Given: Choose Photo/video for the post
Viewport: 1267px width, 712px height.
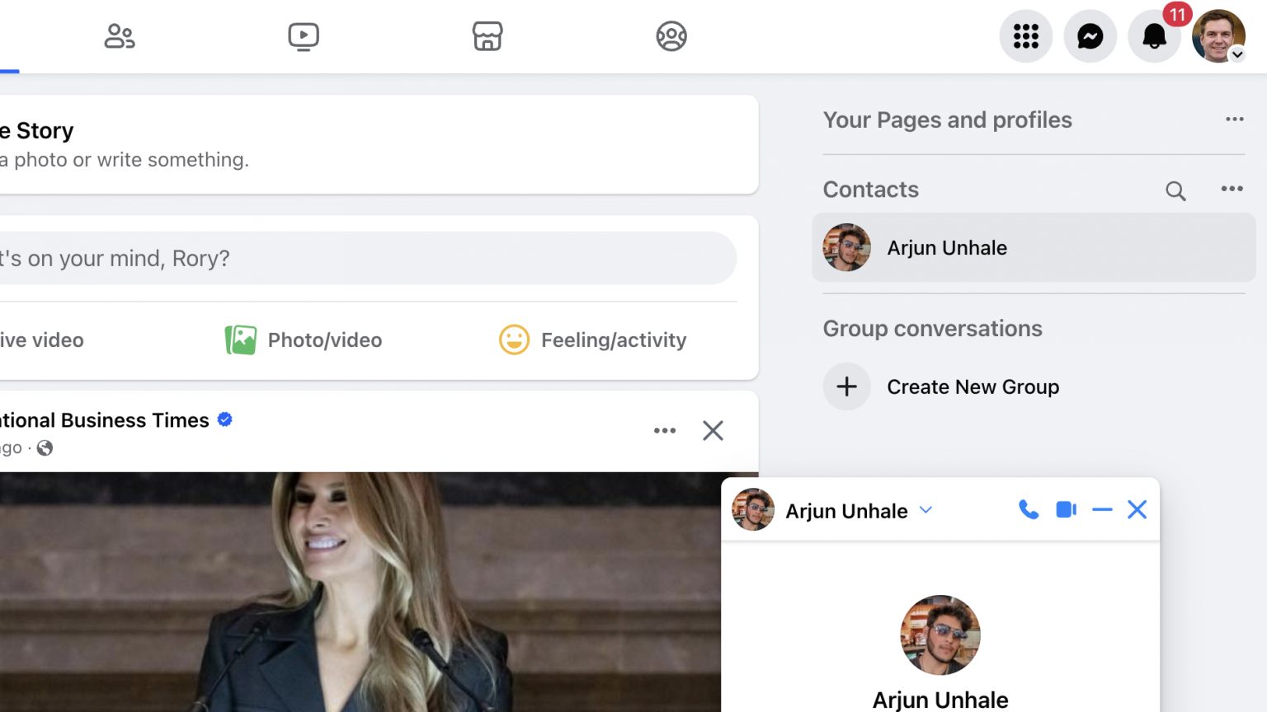Looking at the screenshot, I should pyautogui.click(x=304, y=340).
